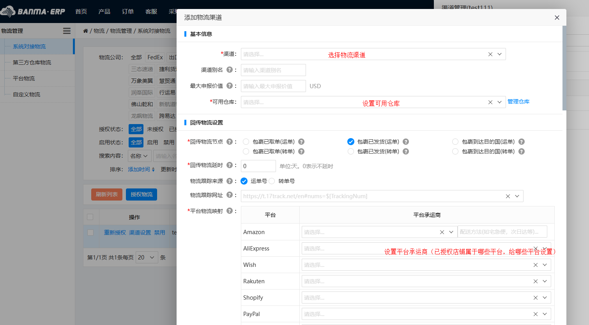Image resolution: width=589 pixels, height=325 pixels.
Task: Click help icon next to 回传物流节点
Action: (230, 142)
